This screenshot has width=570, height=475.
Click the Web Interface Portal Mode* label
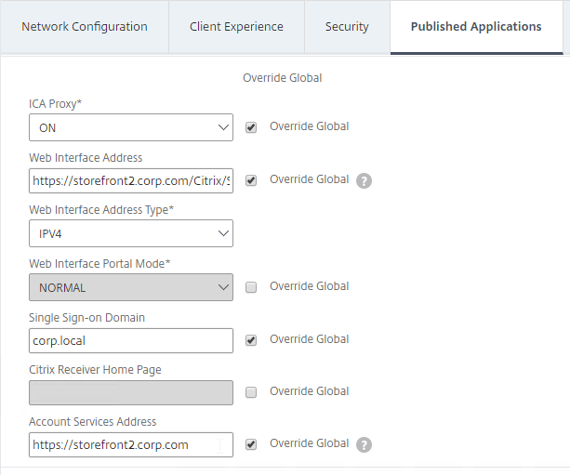tap(99, 263)
